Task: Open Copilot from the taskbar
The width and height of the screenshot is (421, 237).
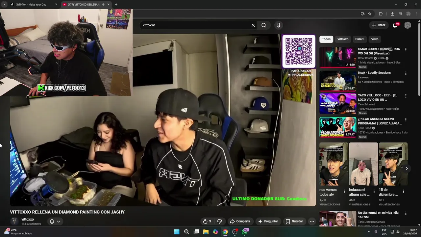Action: [215, 232]
